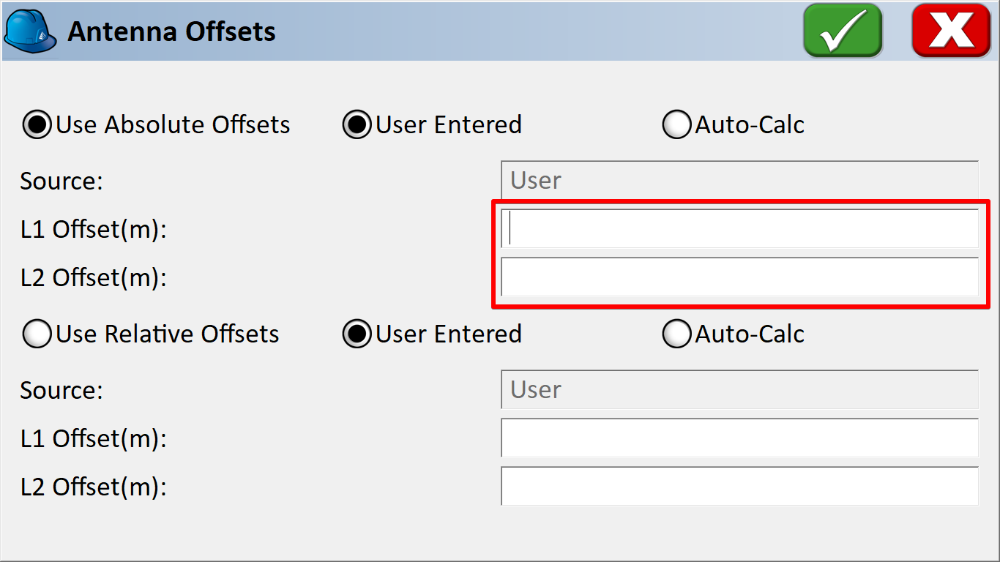Click the absolute offsets Source field

(x=739, y=180)
